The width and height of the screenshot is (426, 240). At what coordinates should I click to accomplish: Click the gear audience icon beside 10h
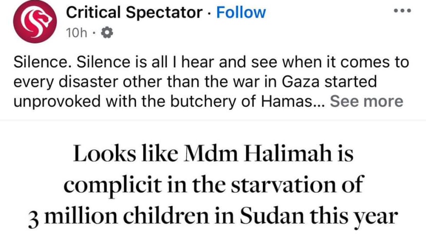click(x=107, y=33)
